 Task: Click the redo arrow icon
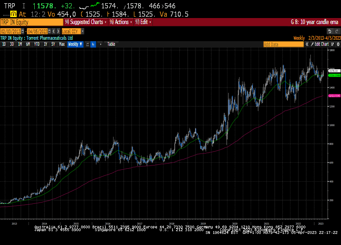pyautogui.click(x=336, y=31)
